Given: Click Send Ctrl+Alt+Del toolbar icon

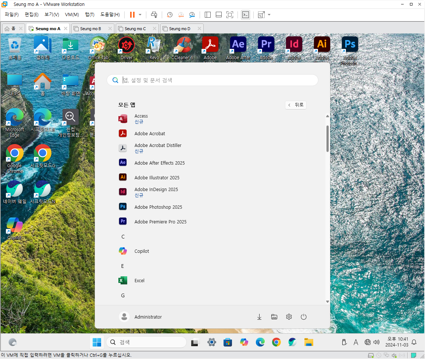Looking at the screenshot, I should 154,15.
